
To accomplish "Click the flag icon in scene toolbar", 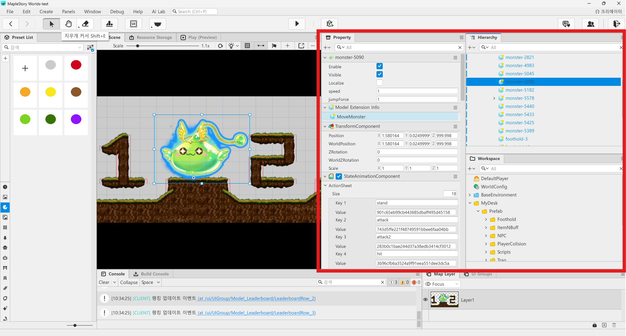I will 274,46.
